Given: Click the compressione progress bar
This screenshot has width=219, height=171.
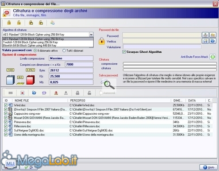Looking at the screenshot, I should coord(170,63).
